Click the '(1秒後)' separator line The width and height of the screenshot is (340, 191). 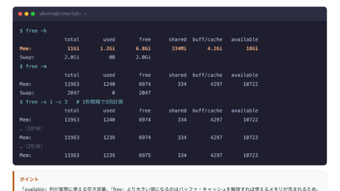click(x=31, y=128)
